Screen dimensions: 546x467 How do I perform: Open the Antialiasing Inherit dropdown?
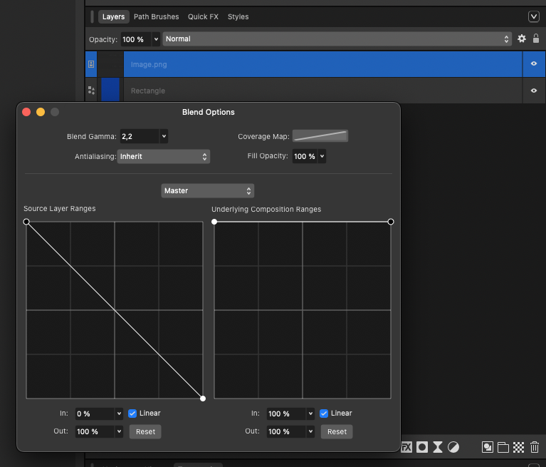[164, 156]
